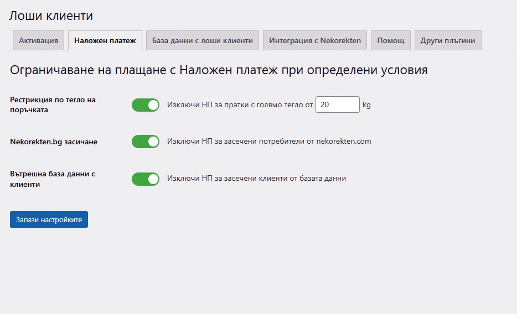
Task: Click the Рестрикция по тегло на поръчката label
Action: [53, 104]
